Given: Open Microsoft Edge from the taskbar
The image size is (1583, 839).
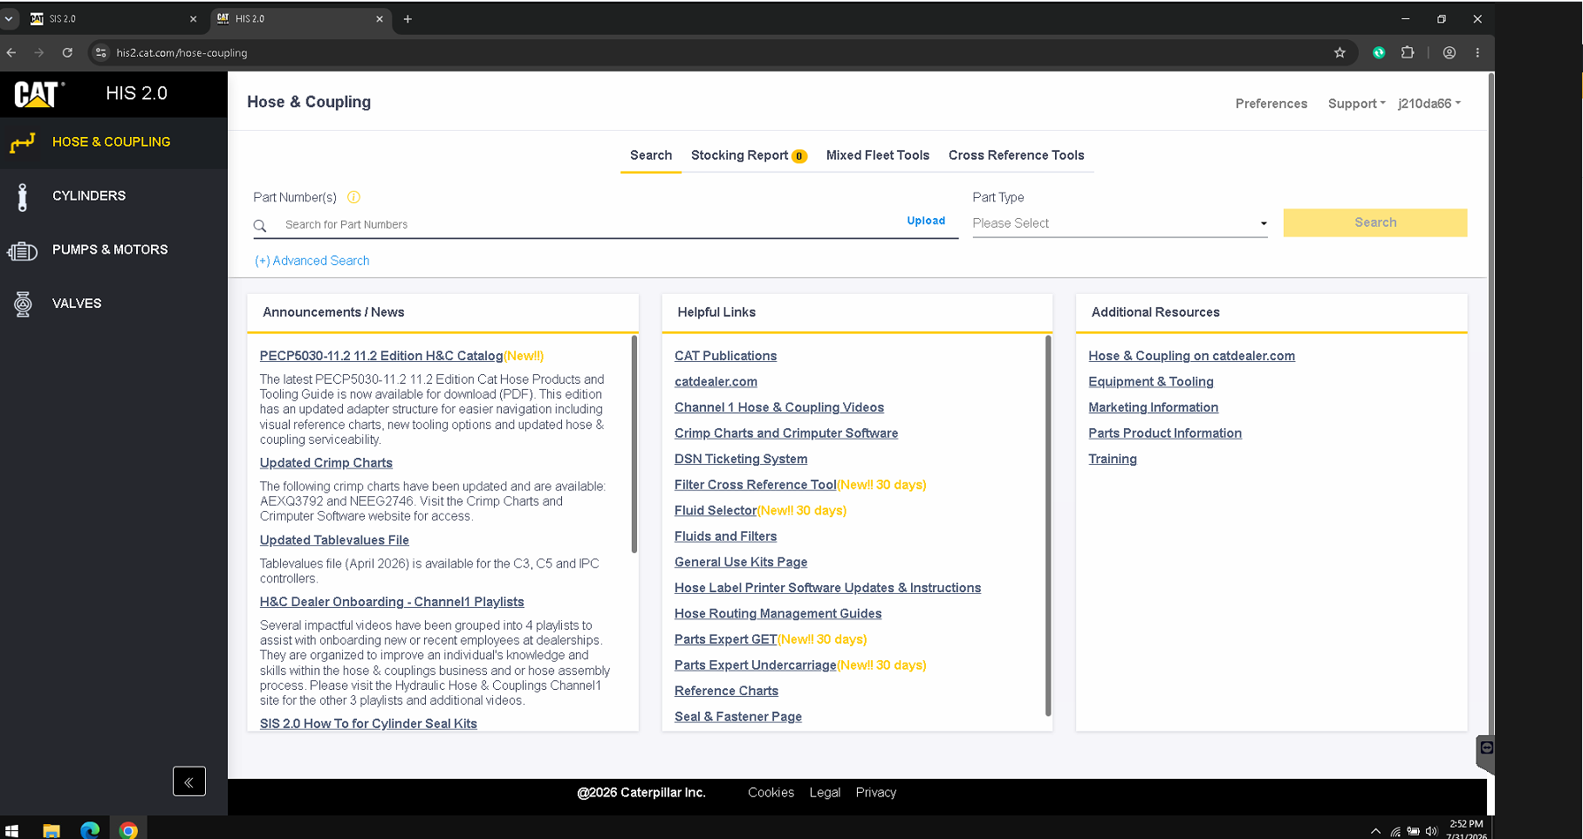Looking at the screenshot, I should pos(90,830).
